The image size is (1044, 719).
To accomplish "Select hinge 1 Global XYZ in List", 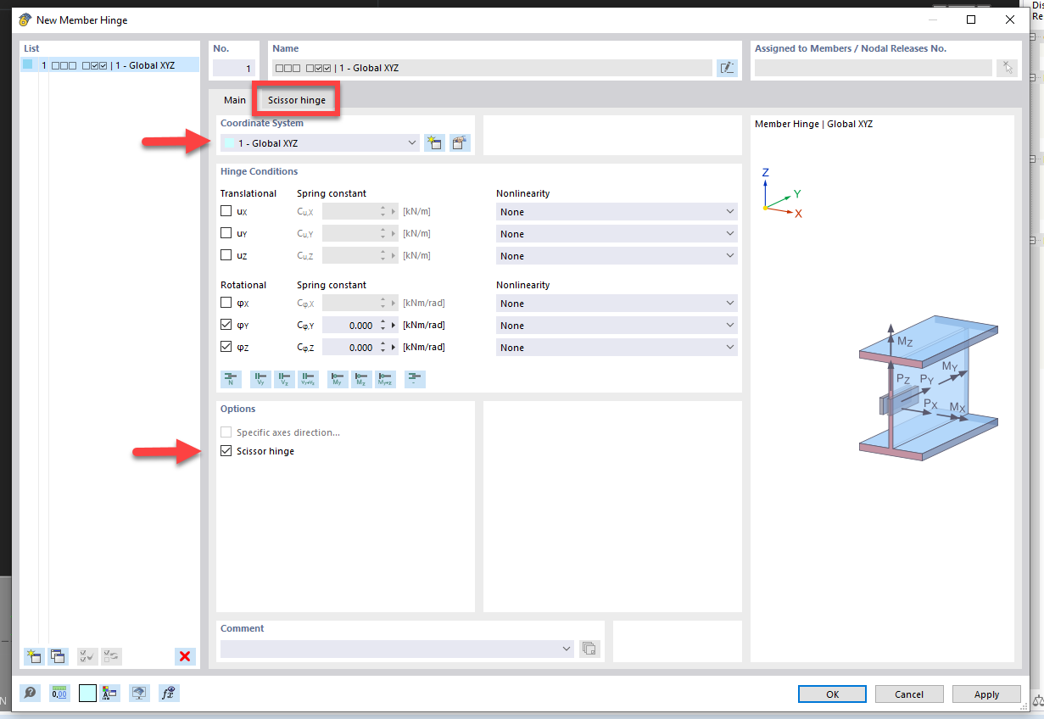I will coord(110,65).
